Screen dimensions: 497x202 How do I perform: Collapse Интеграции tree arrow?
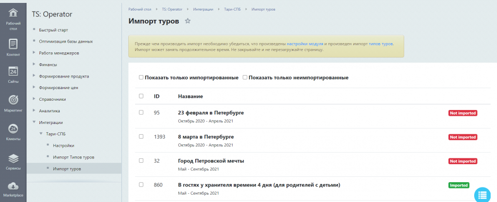tap(34, 123)
